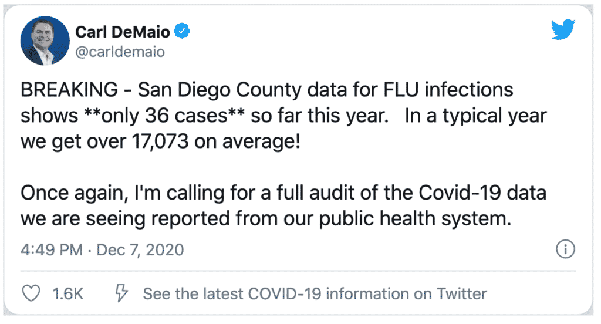Click the blue verified checkmark badge
This screenshot has height=324, width=601.
pyautogui.click(x=184, y=32)
